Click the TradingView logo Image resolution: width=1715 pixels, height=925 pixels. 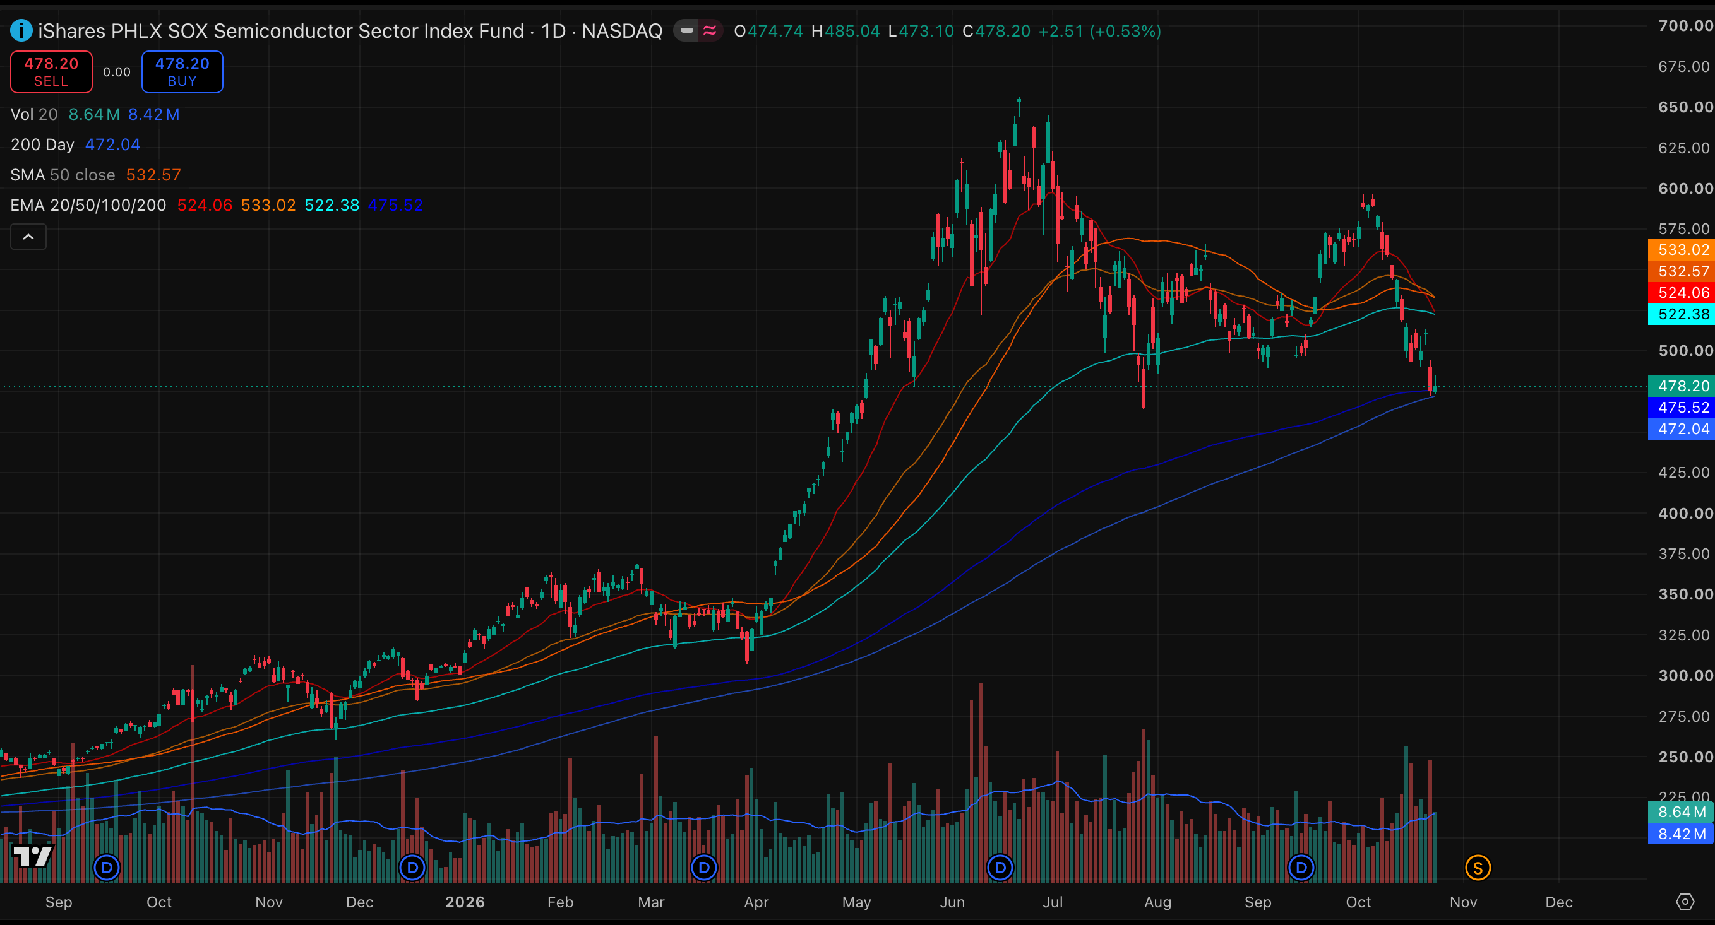33,856
